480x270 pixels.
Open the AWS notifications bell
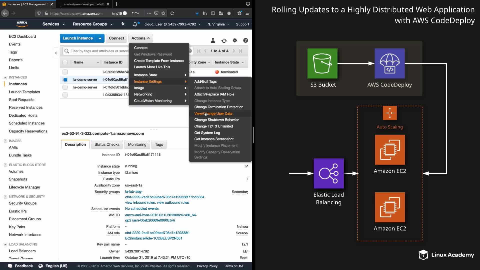(x=135, y=24)
